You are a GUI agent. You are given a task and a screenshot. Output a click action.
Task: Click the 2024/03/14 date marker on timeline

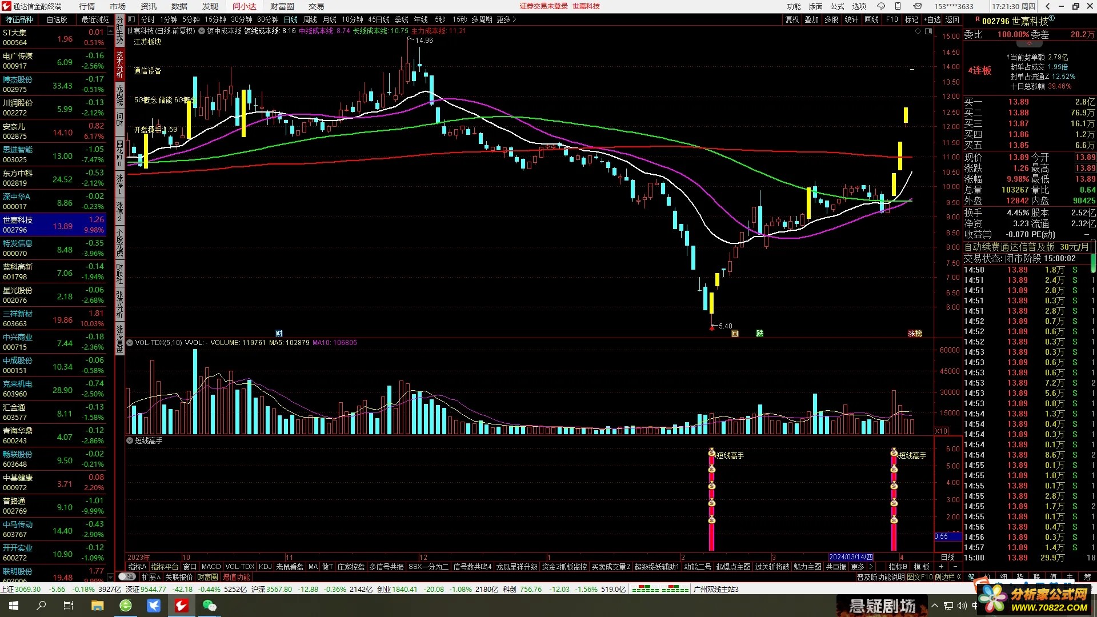851,557
